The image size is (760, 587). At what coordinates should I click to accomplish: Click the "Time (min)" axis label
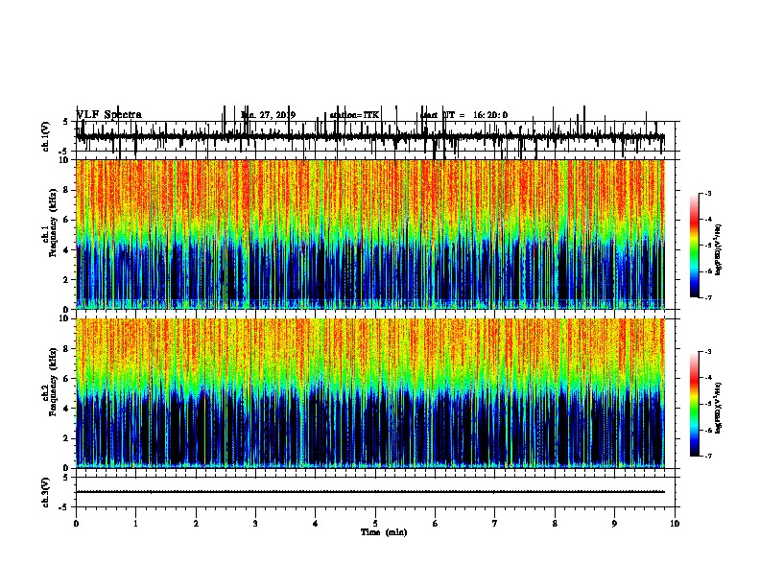[384, 532]
